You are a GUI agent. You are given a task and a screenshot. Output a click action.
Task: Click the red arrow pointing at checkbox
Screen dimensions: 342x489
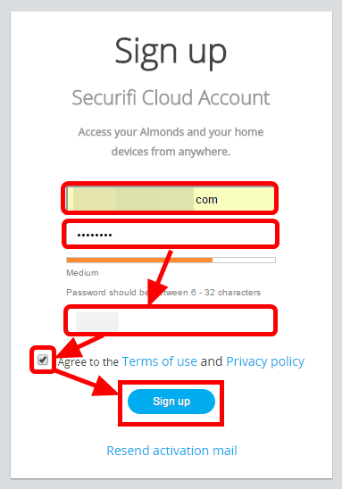click(78, 346)
